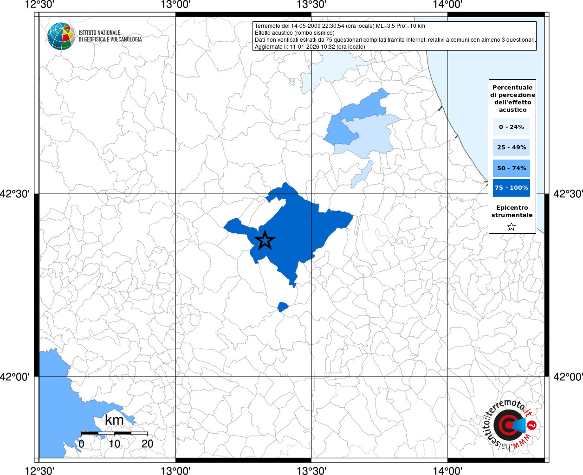Viewport: 583px width, 475px height.
Task: Click the bottom axis label 14°00'
Action: (x=447, y=471)
